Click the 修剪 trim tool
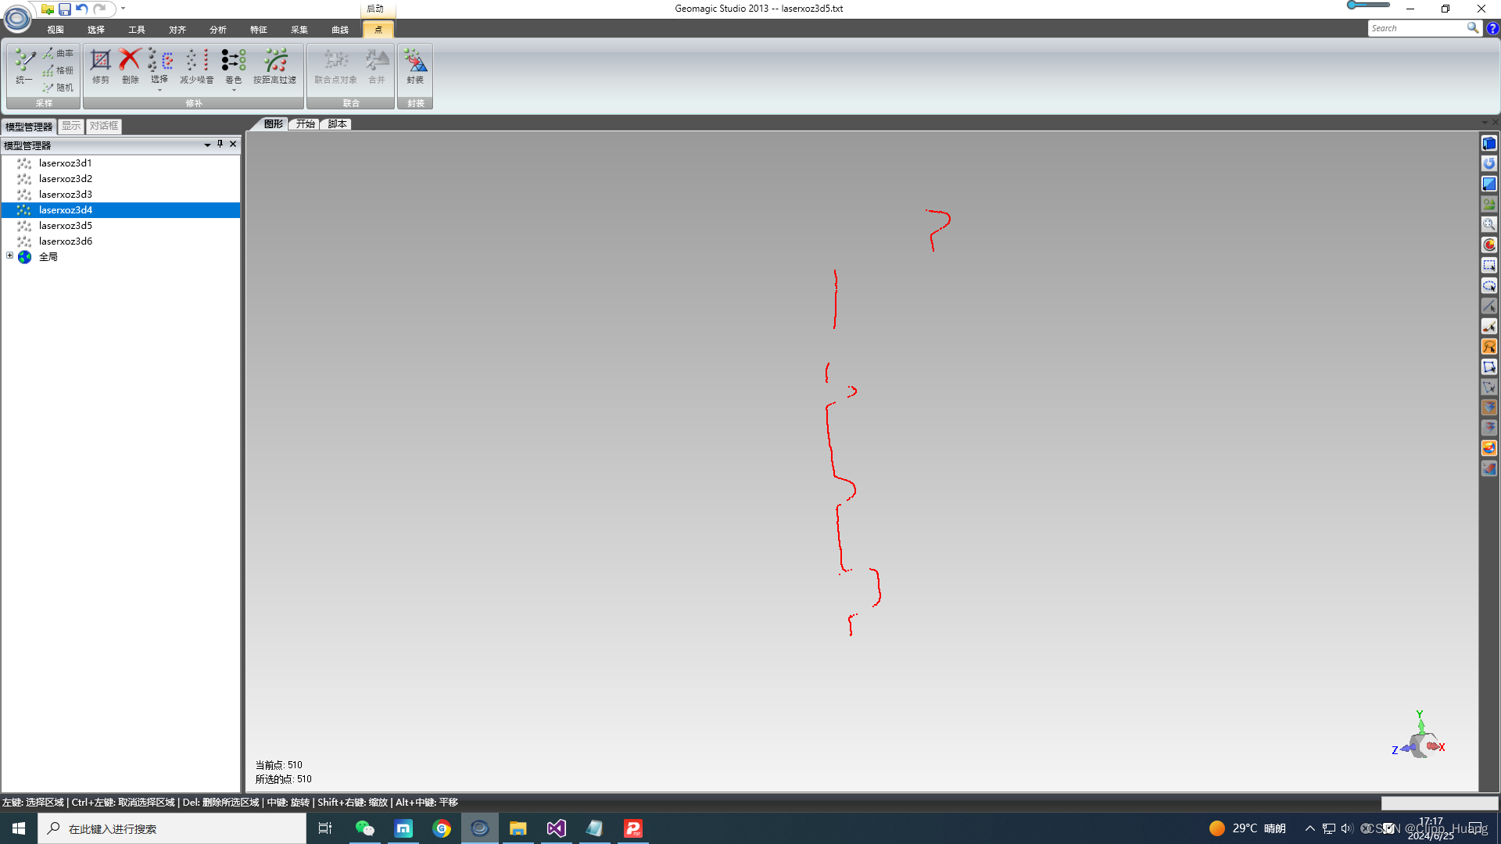Screen dimensions: 1501x844 tap(100, 66)
